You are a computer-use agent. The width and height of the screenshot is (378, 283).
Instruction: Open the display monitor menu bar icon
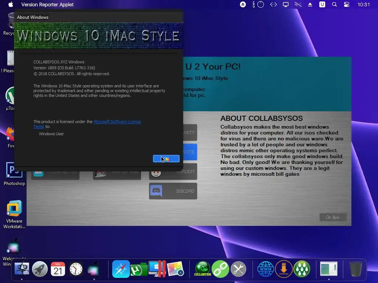tap(286, 4)
